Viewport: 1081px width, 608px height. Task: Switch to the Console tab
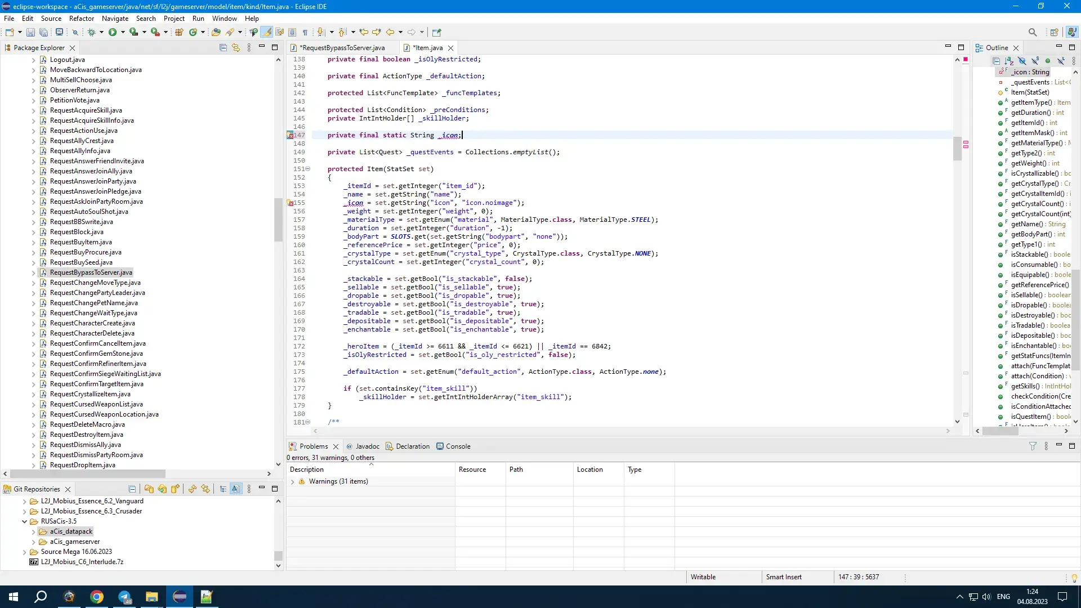click(454, 446)
